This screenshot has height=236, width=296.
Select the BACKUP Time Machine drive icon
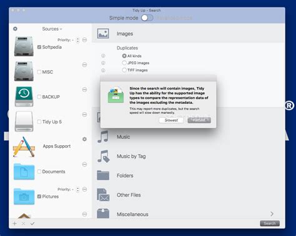[x=24, y=96]
